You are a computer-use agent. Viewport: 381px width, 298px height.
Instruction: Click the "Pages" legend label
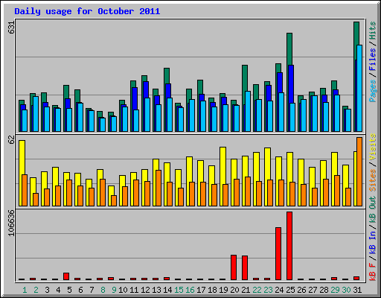(372, 91)
